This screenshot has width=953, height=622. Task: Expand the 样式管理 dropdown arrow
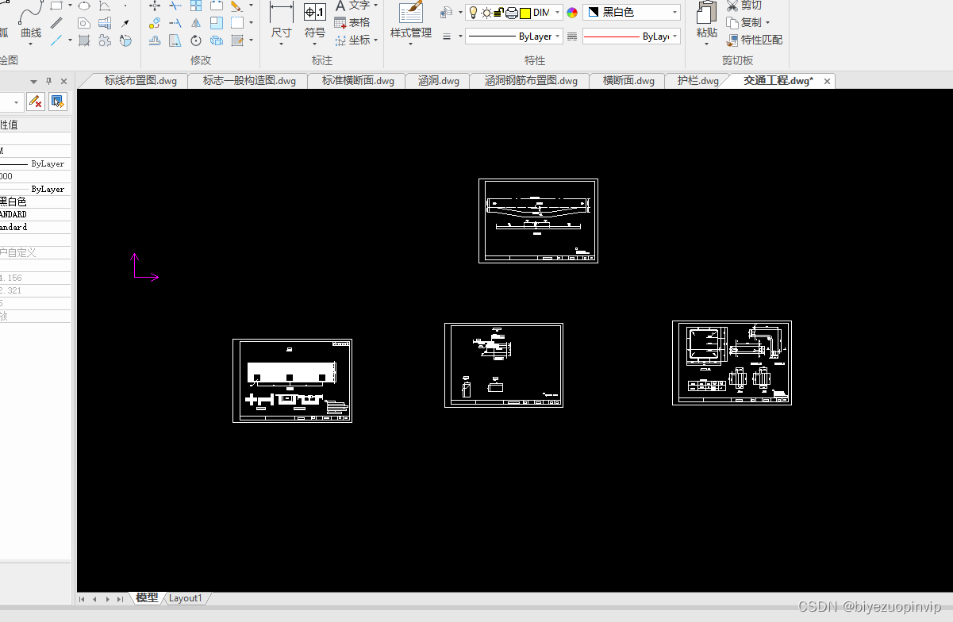point(411,45)
